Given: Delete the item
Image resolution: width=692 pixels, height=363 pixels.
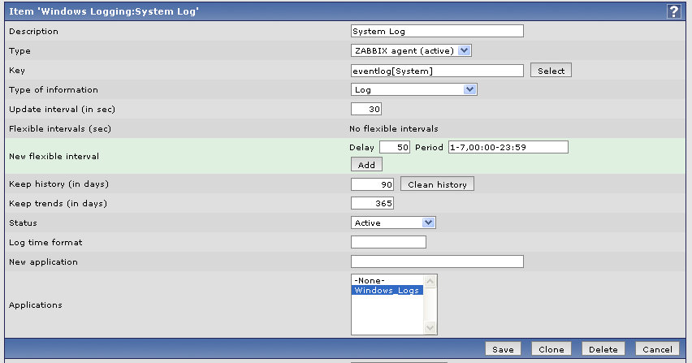Looking at the screenshot, I should [603, 349].
